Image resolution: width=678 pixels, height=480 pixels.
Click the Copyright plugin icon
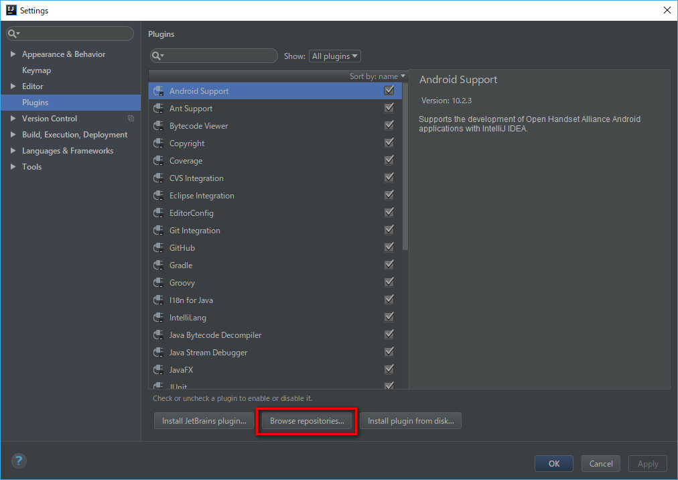tap(159, 143)
